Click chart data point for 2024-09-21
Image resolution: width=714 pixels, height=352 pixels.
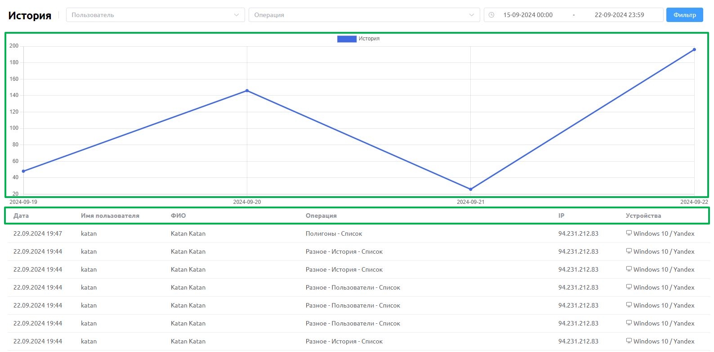coord(471,189)
